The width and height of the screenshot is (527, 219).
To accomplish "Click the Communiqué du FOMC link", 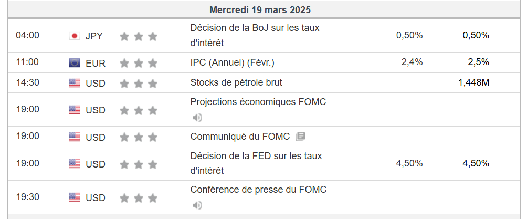I will (240, 137).
